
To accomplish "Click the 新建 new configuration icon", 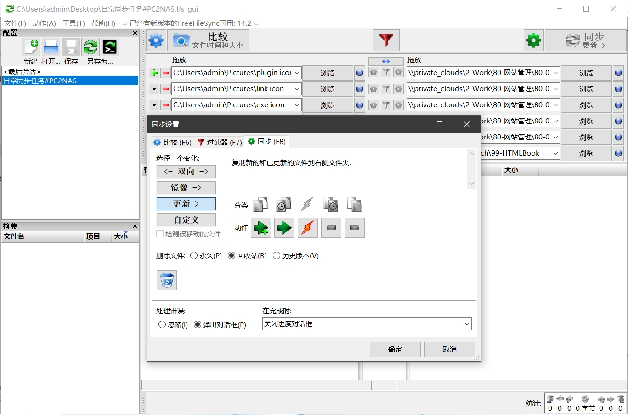I will pyautogui.click(x=30, y=47).
